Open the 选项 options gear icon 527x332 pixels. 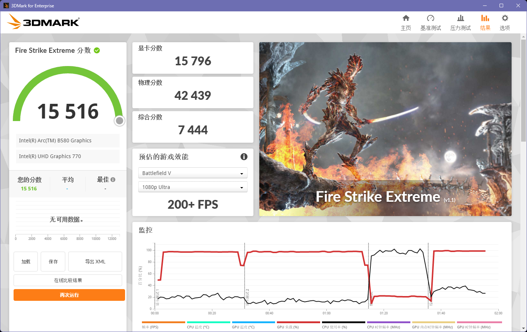[505, 18]
